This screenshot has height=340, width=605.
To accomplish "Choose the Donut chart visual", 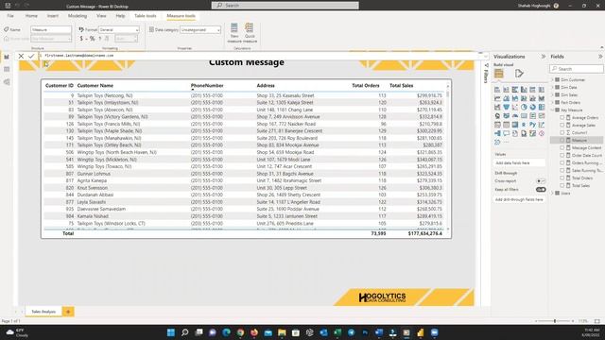I will coord(533,107).
